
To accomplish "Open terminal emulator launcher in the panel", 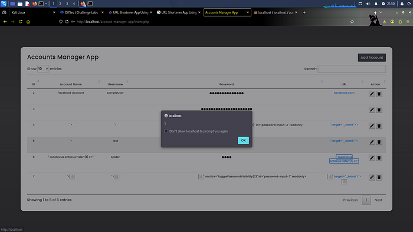I will pyautogui.click(x=41, y=4).
